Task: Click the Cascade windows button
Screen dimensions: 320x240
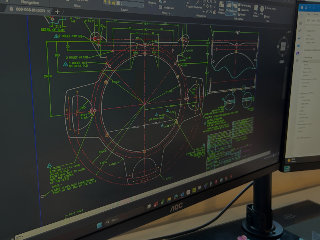Action: pos(242,14)
